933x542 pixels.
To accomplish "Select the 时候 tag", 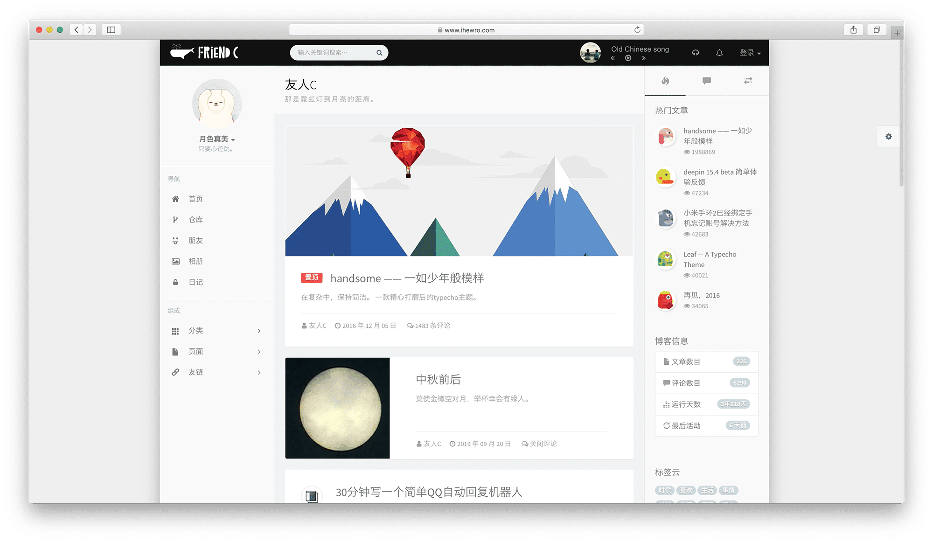I will coord(664,490).
